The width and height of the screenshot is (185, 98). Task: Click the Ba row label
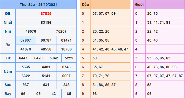point(8,45)
